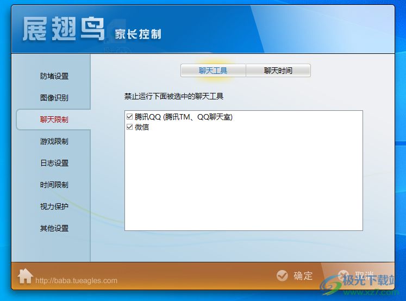Open 其他设置 in the sidebar
Screen dimensions: 406x301
pos(54,228)
